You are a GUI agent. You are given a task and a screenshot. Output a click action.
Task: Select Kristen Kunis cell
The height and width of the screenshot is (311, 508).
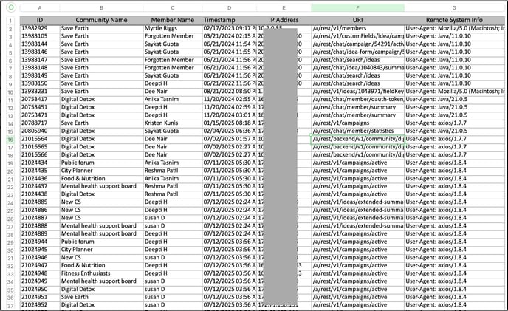(x=173, y=123)
